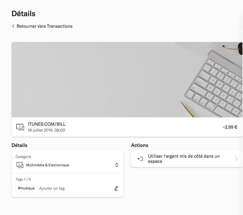Image resolution: width=243 pixels, height=215 pixels.
Task: Click the −2,99 € transaction amount
Action: 230,127
